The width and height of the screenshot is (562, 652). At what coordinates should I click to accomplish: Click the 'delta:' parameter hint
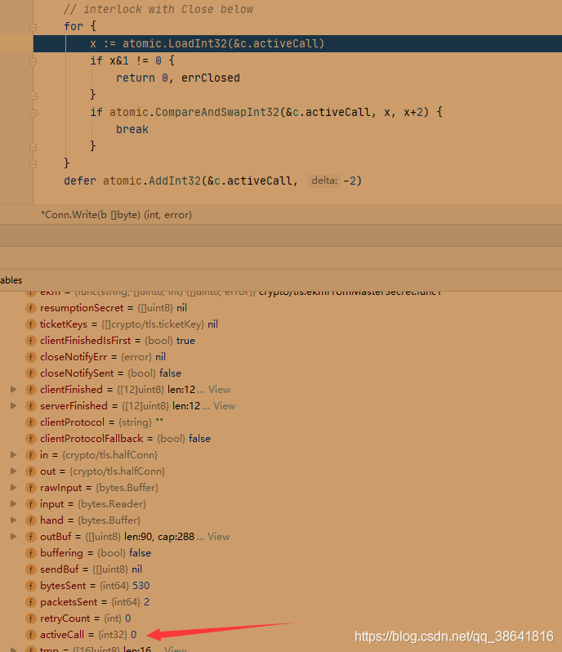[324, 181]
